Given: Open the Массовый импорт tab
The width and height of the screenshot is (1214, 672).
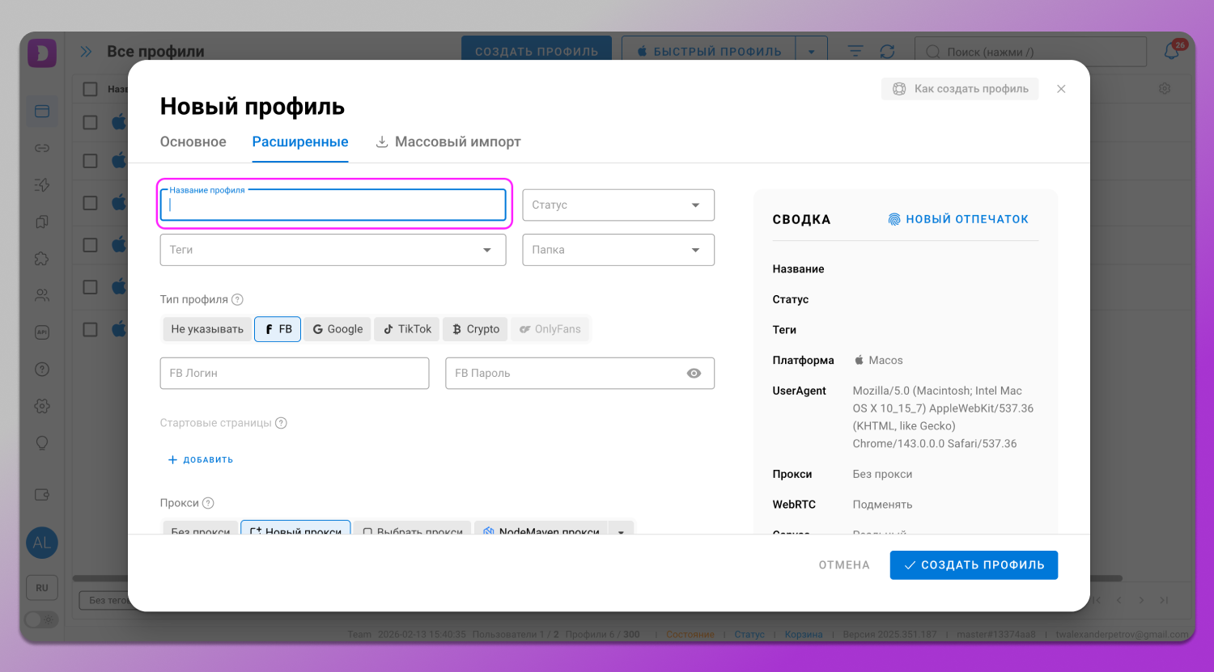Looking at the screenshot, I should click(x=448, y=142).
